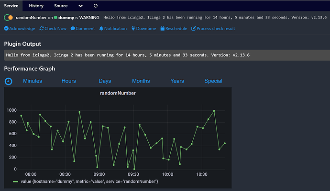The height and width of the screenshot is (191, 330).
Task: Click the service state toggle icon
Action: click(9, 18)
